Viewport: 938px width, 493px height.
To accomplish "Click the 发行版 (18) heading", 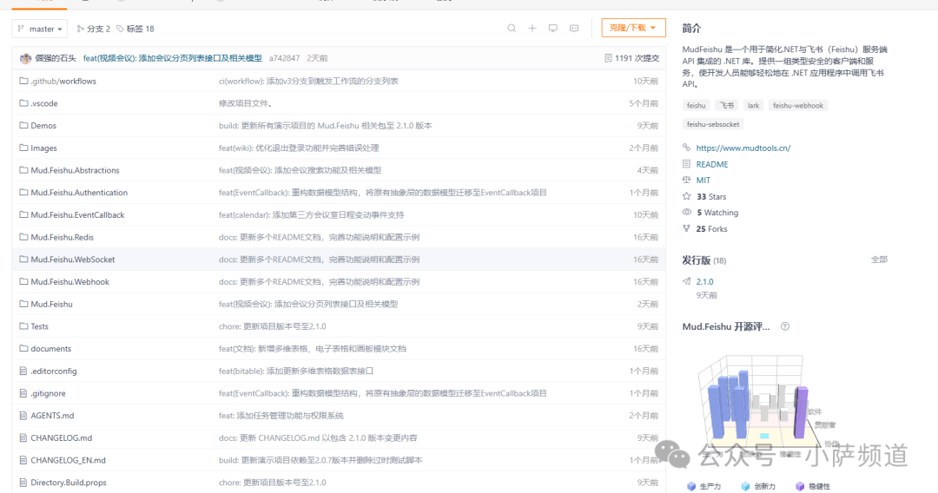I will pos(704,260).
